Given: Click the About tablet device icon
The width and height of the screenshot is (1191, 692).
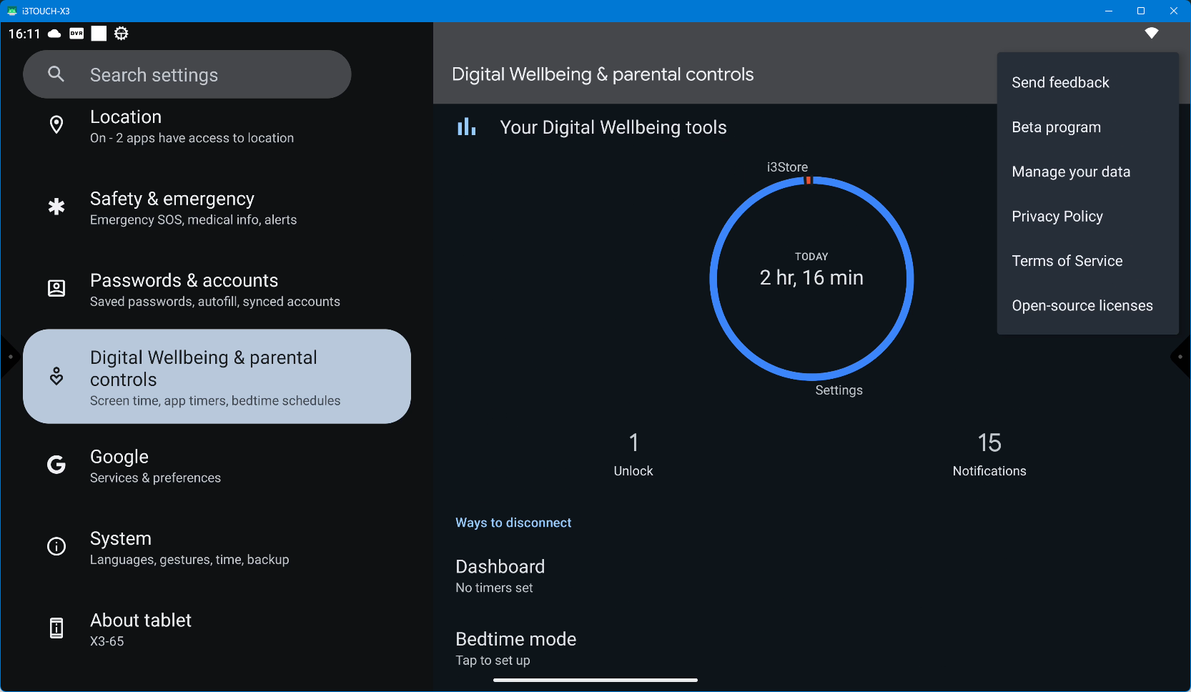Looking at the screenshot, I should (x=56, y=628).
